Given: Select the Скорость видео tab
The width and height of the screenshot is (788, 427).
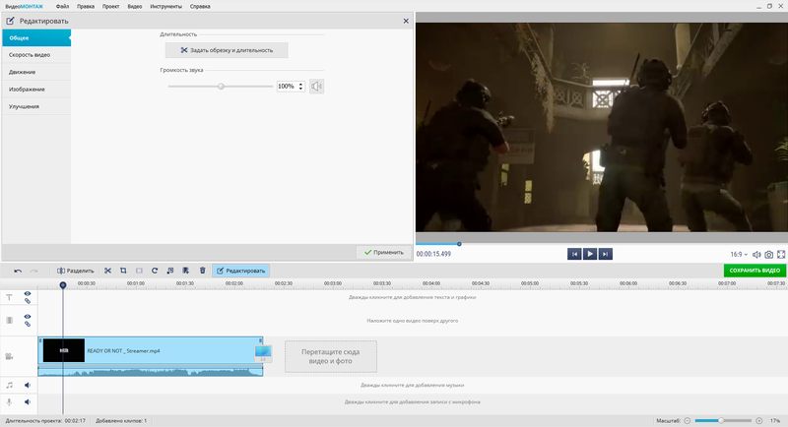Looking at the screenshot, I should click(36, 55).
